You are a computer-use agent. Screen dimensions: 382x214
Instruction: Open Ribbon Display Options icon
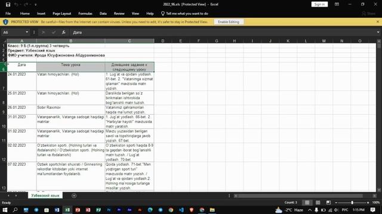click(x=337, y=4)
